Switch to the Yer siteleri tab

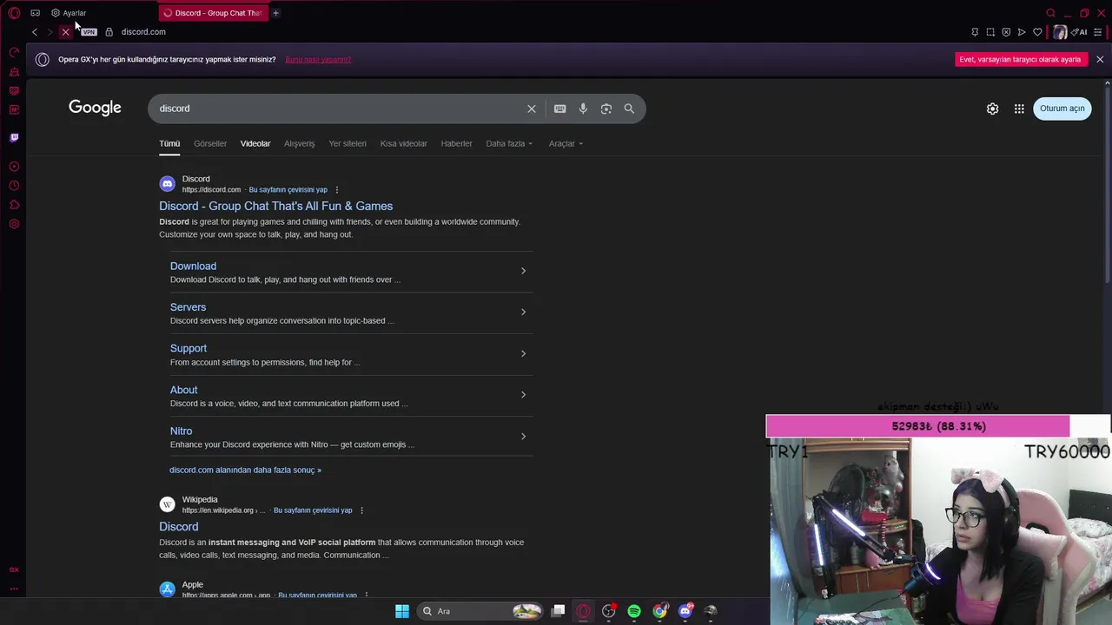(347, 144)
